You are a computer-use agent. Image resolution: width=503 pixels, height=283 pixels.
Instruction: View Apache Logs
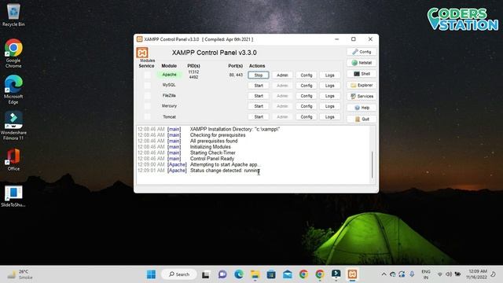[x=330, y=75]
